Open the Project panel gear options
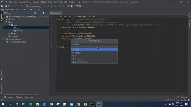The width and height of the screenshot is (191, 107). [x=44, y=13]
